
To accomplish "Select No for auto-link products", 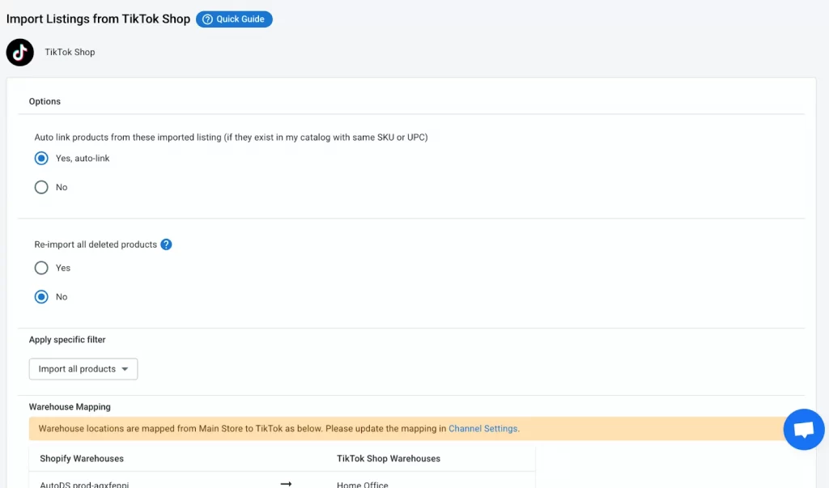I will 41,187.
